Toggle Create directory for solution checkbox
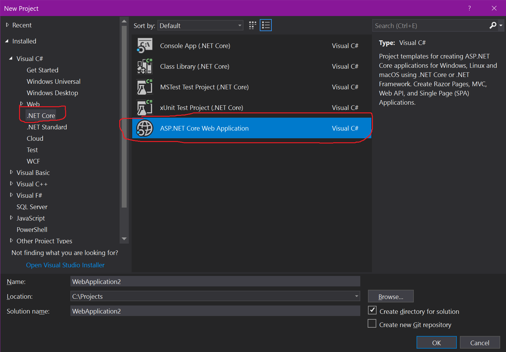Screen dimensions: 506x352 coord(372,310)
